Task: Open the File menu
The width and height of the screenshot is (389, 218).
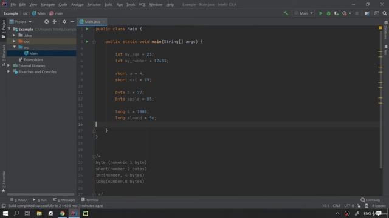Action: (13, 4)
